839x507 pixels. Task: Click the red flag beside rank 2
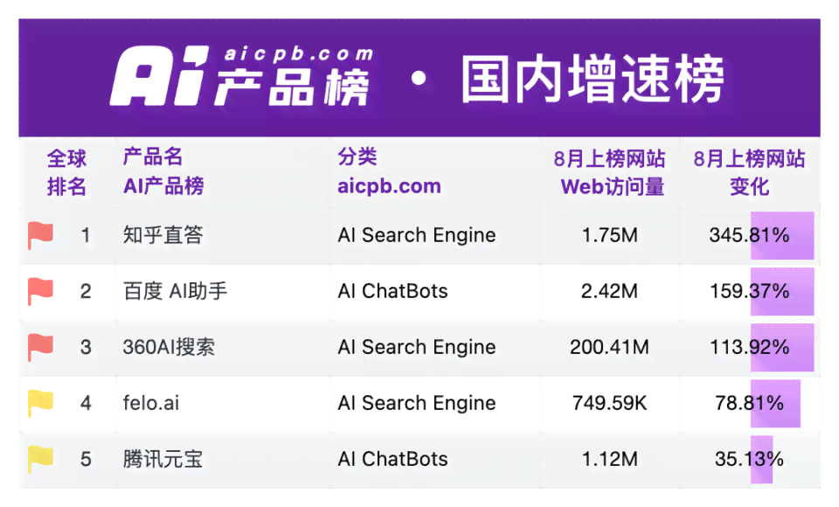(x=41, y=291)
